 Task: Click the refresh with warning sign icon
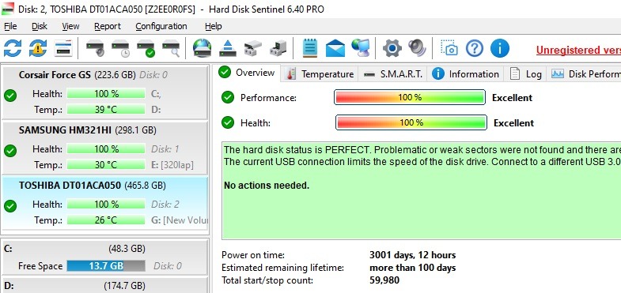point(38,48)
